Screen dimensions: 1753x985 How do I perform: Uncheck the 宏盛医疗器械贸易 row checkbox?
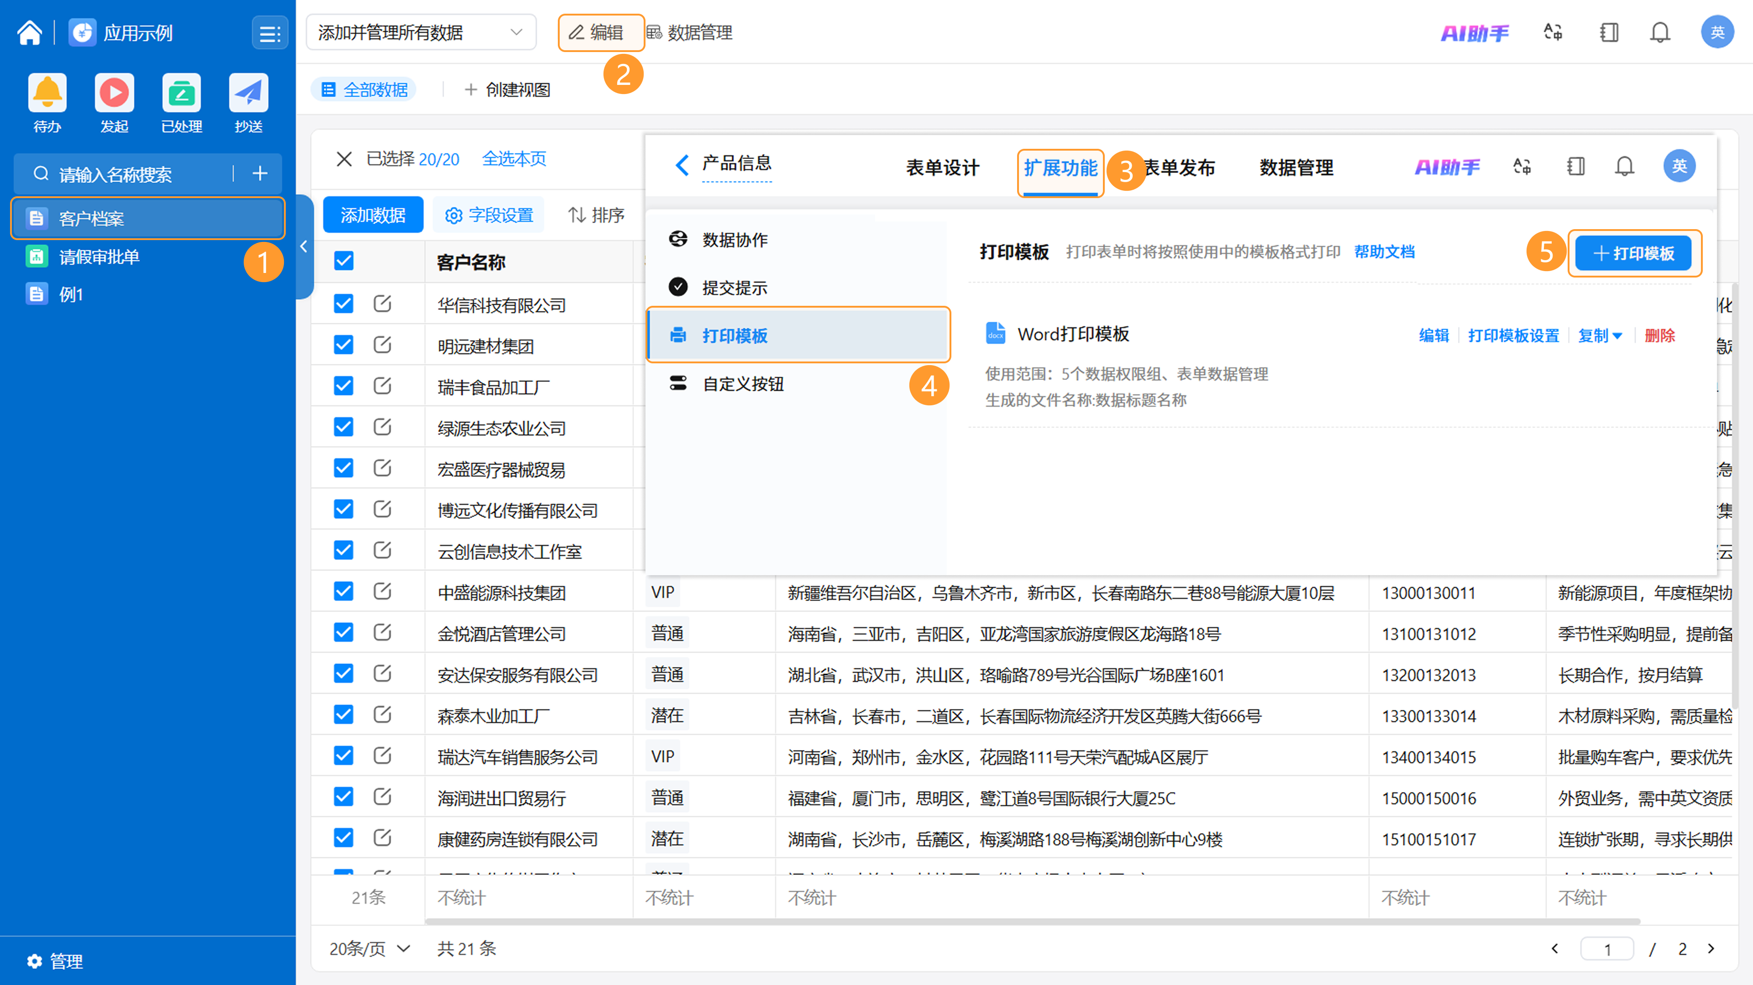pos(344,468)
